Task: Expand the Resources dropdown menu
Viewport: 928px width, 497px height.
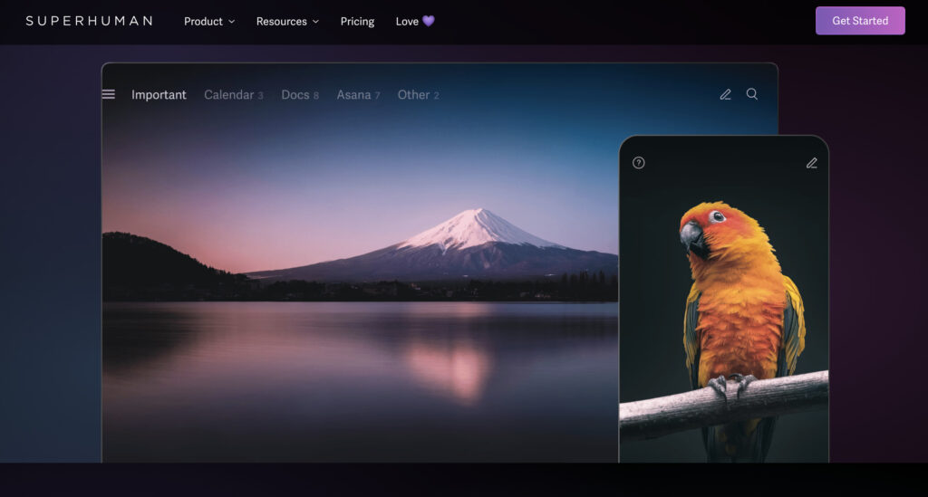Action: (287, 22)
